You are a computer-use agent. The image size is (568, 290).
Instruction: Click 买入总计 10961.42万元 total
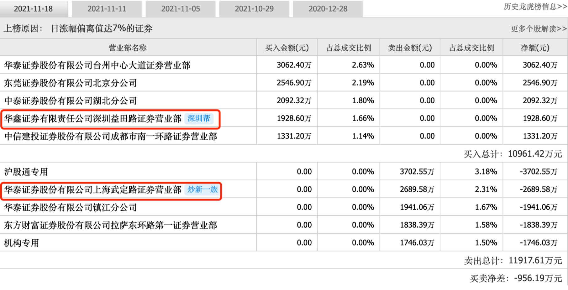[513, 154]
